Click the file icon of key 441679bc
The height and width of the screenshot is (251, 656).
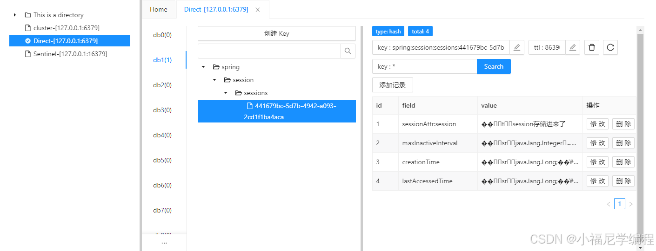click(x=249, y=106)
